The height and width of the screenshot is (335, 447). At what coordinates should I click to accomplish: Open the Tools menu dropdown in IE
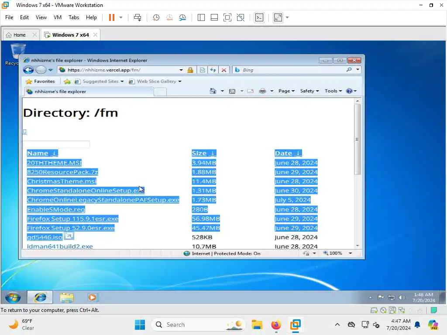pos(333,91)
